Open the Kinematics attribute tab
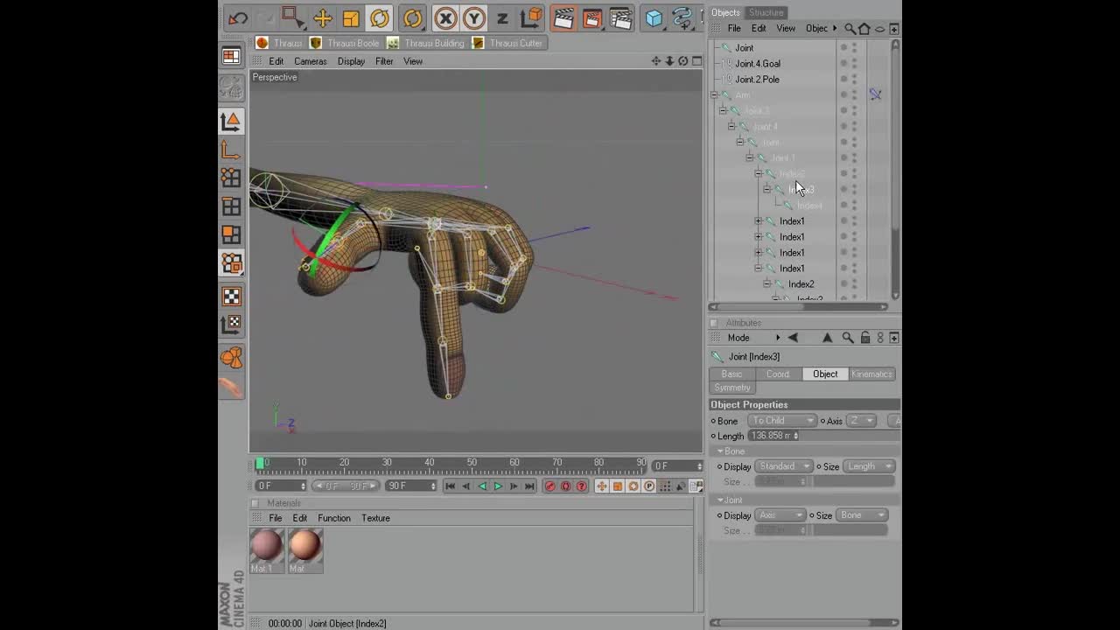Screen dimensions: 1120x630 pos(871,374)
